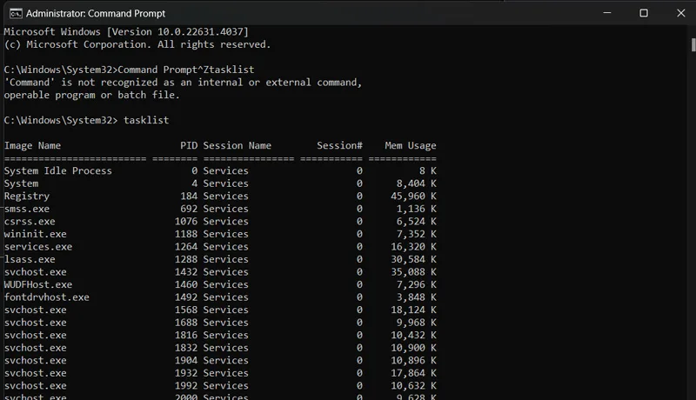Click the 'wininit.exe' process name
696x400 pixels.
coord(35,234)
